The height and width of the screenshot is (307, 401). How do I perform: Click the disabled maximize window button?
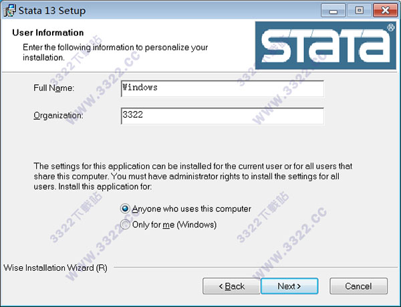coord(359,11)
